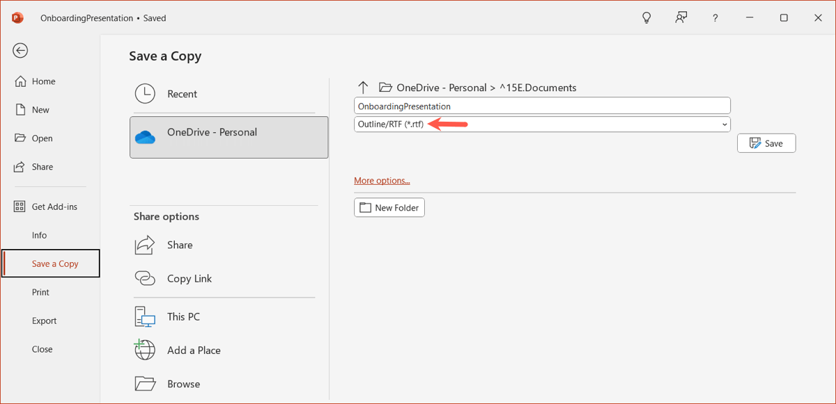Image resolution: width=836 pixels, height=404 pixels.
Task: Expand the Outline/RTF file type dropdown
Action: pos(542,124)
